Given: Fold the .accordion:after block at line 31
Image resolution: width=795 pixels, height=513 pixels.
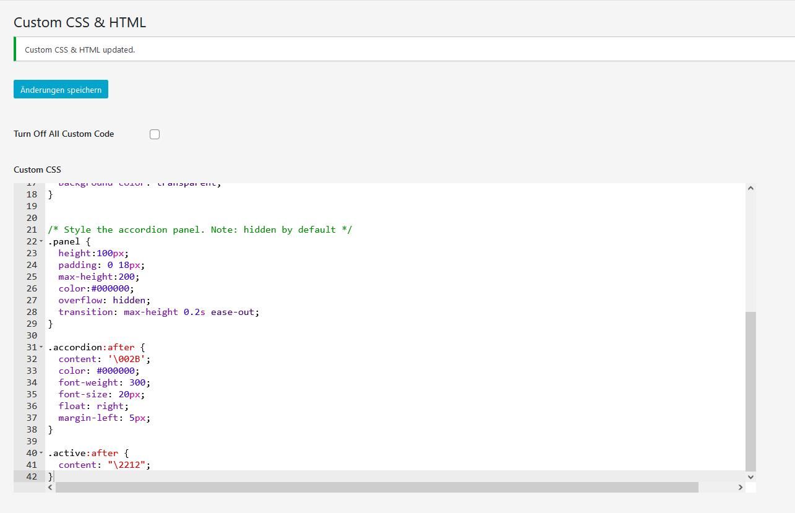Looking at the screenshot, I should [41, 347].
